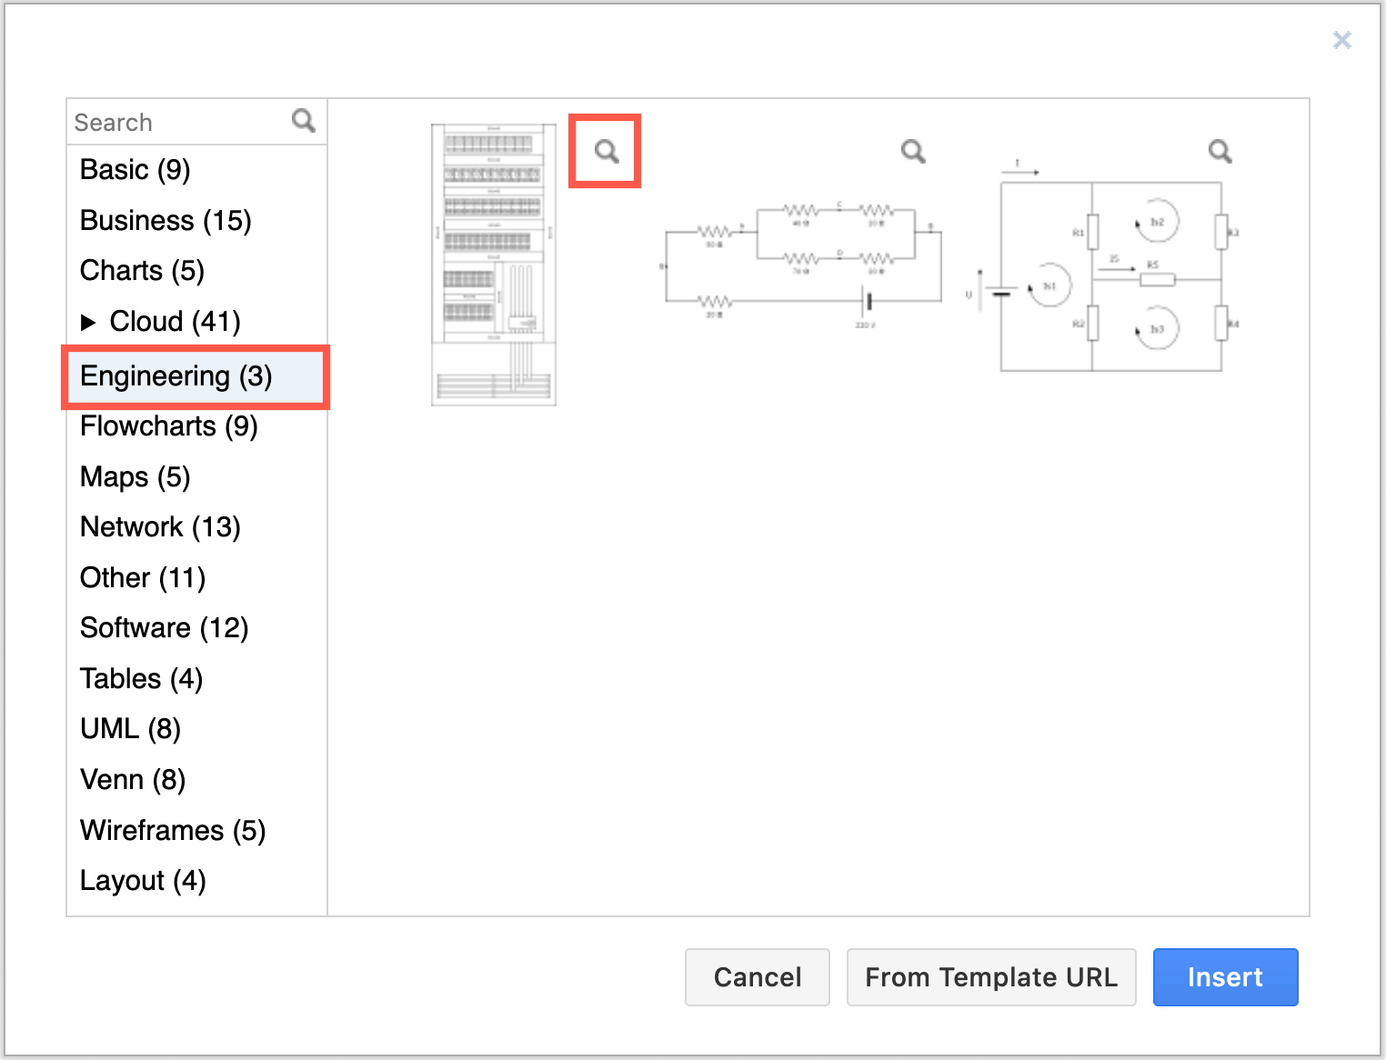
Task: Expand the Cloud category
Action: [90, 321]
